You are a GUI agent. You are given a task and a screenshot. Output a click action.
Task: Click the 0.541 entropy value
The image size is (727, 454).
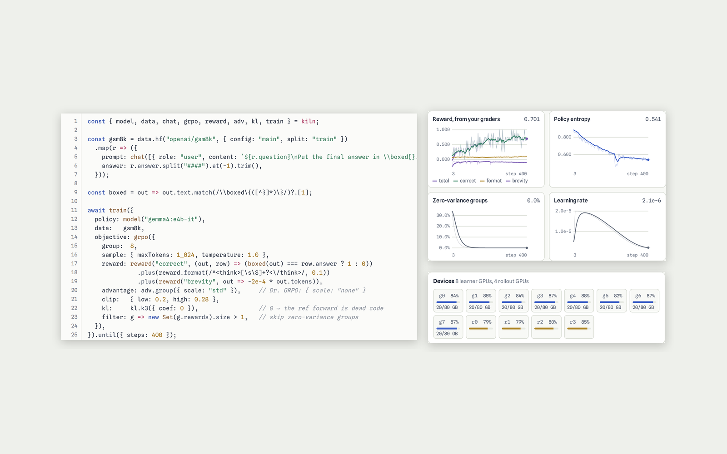tap(653, 119)
